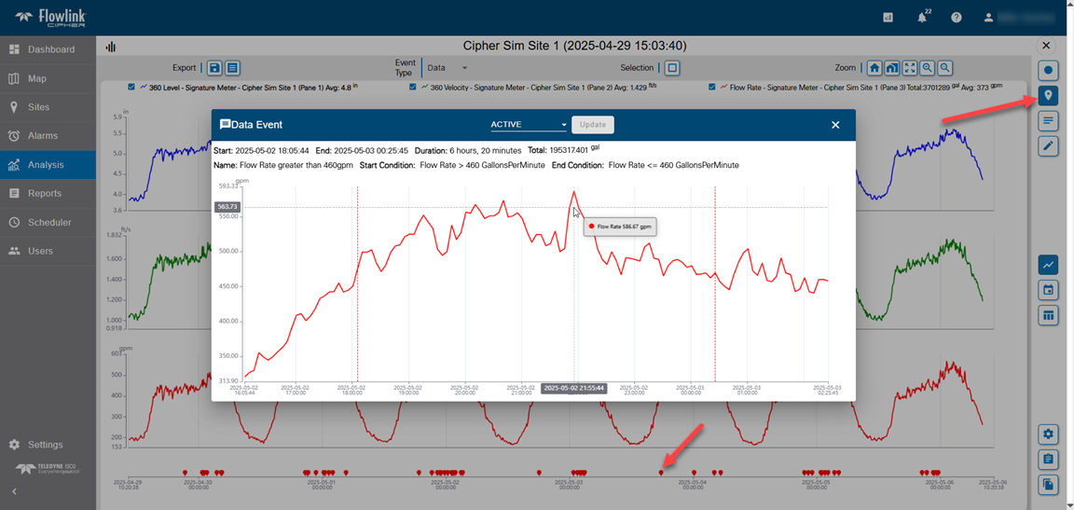Screen dimensions: 1074x510
Task: Click the event marker pin icon in right sidebar
Action: tap(1048, 96)
